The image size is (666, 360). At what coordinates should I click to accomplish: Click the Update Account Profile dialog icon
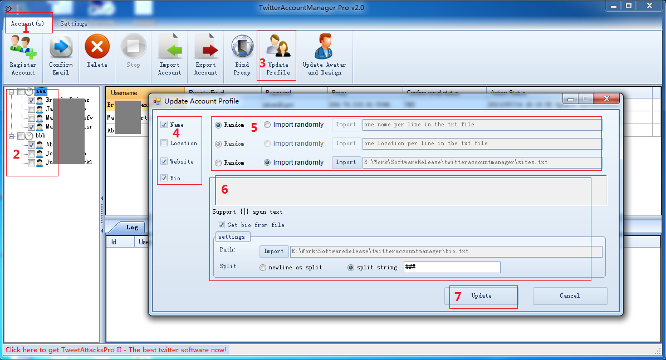[157, 101]
